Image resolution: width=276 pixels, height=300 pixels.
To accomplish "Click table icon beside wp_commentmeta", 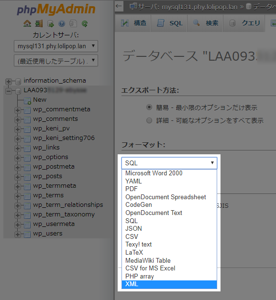I will click(27, 110).
